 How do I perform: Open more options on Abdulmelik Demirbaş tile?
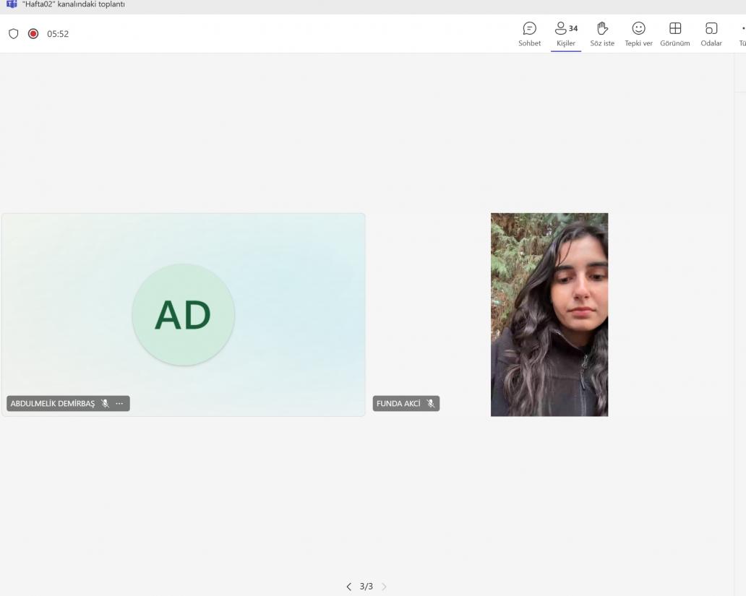[119, 404]
